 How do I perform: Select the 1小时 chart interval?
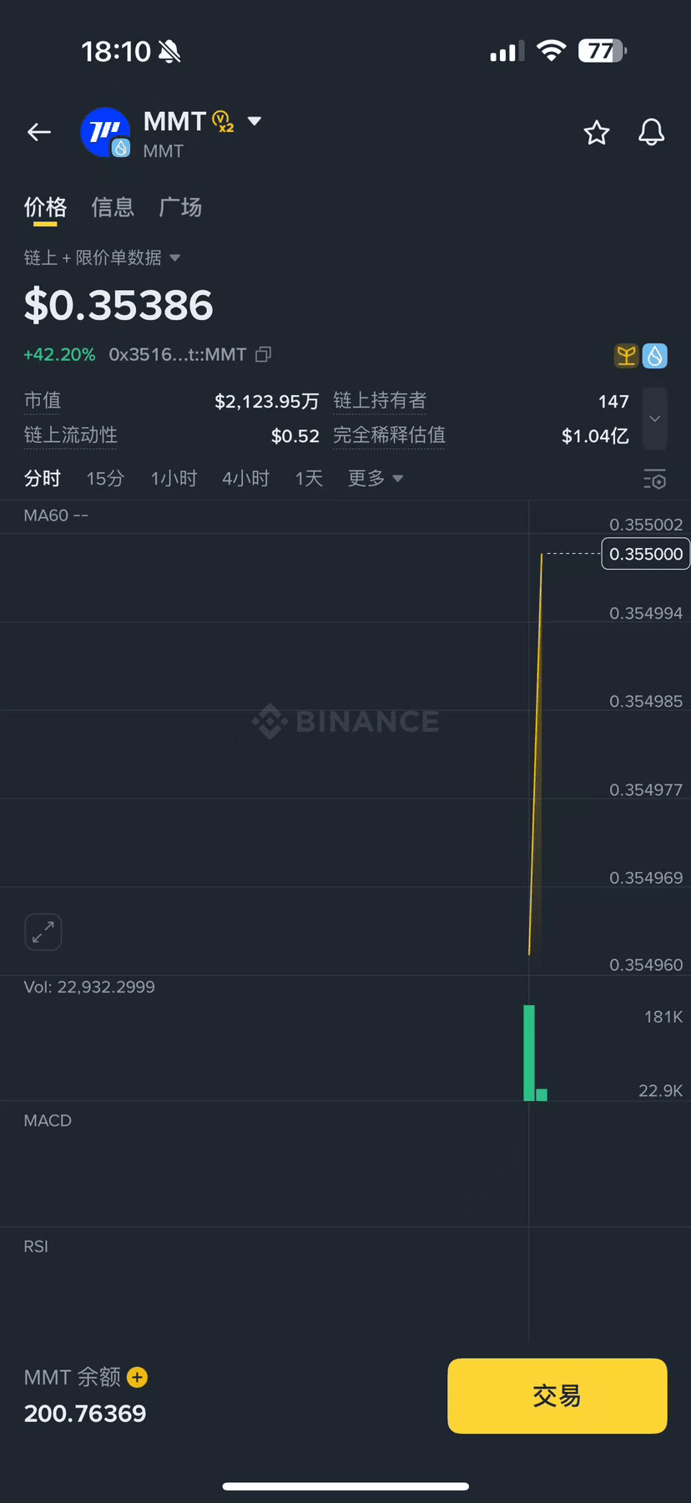pos(174,478)
